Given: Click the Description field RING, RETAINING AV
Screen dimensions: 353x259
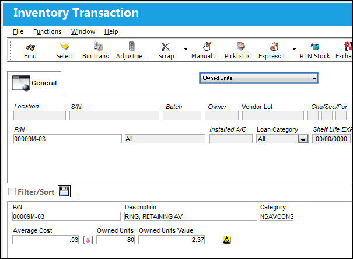Looking at the screenshot, I should point(190,216).
